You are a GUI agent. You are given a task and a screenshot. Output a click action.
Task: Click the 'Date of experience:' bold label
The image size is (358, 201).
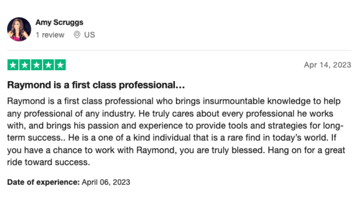point(43,182)
